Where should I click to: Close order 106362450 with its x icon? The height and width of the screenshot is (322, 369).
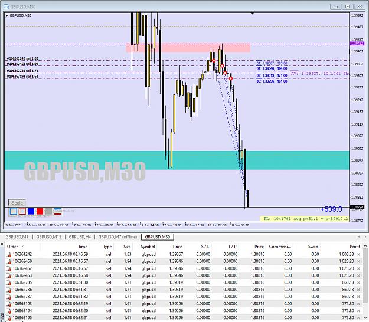pos(358,261)
